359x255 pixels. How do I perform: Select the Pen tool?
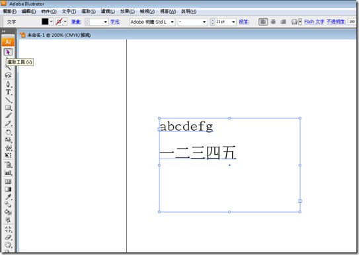point(8,84)
